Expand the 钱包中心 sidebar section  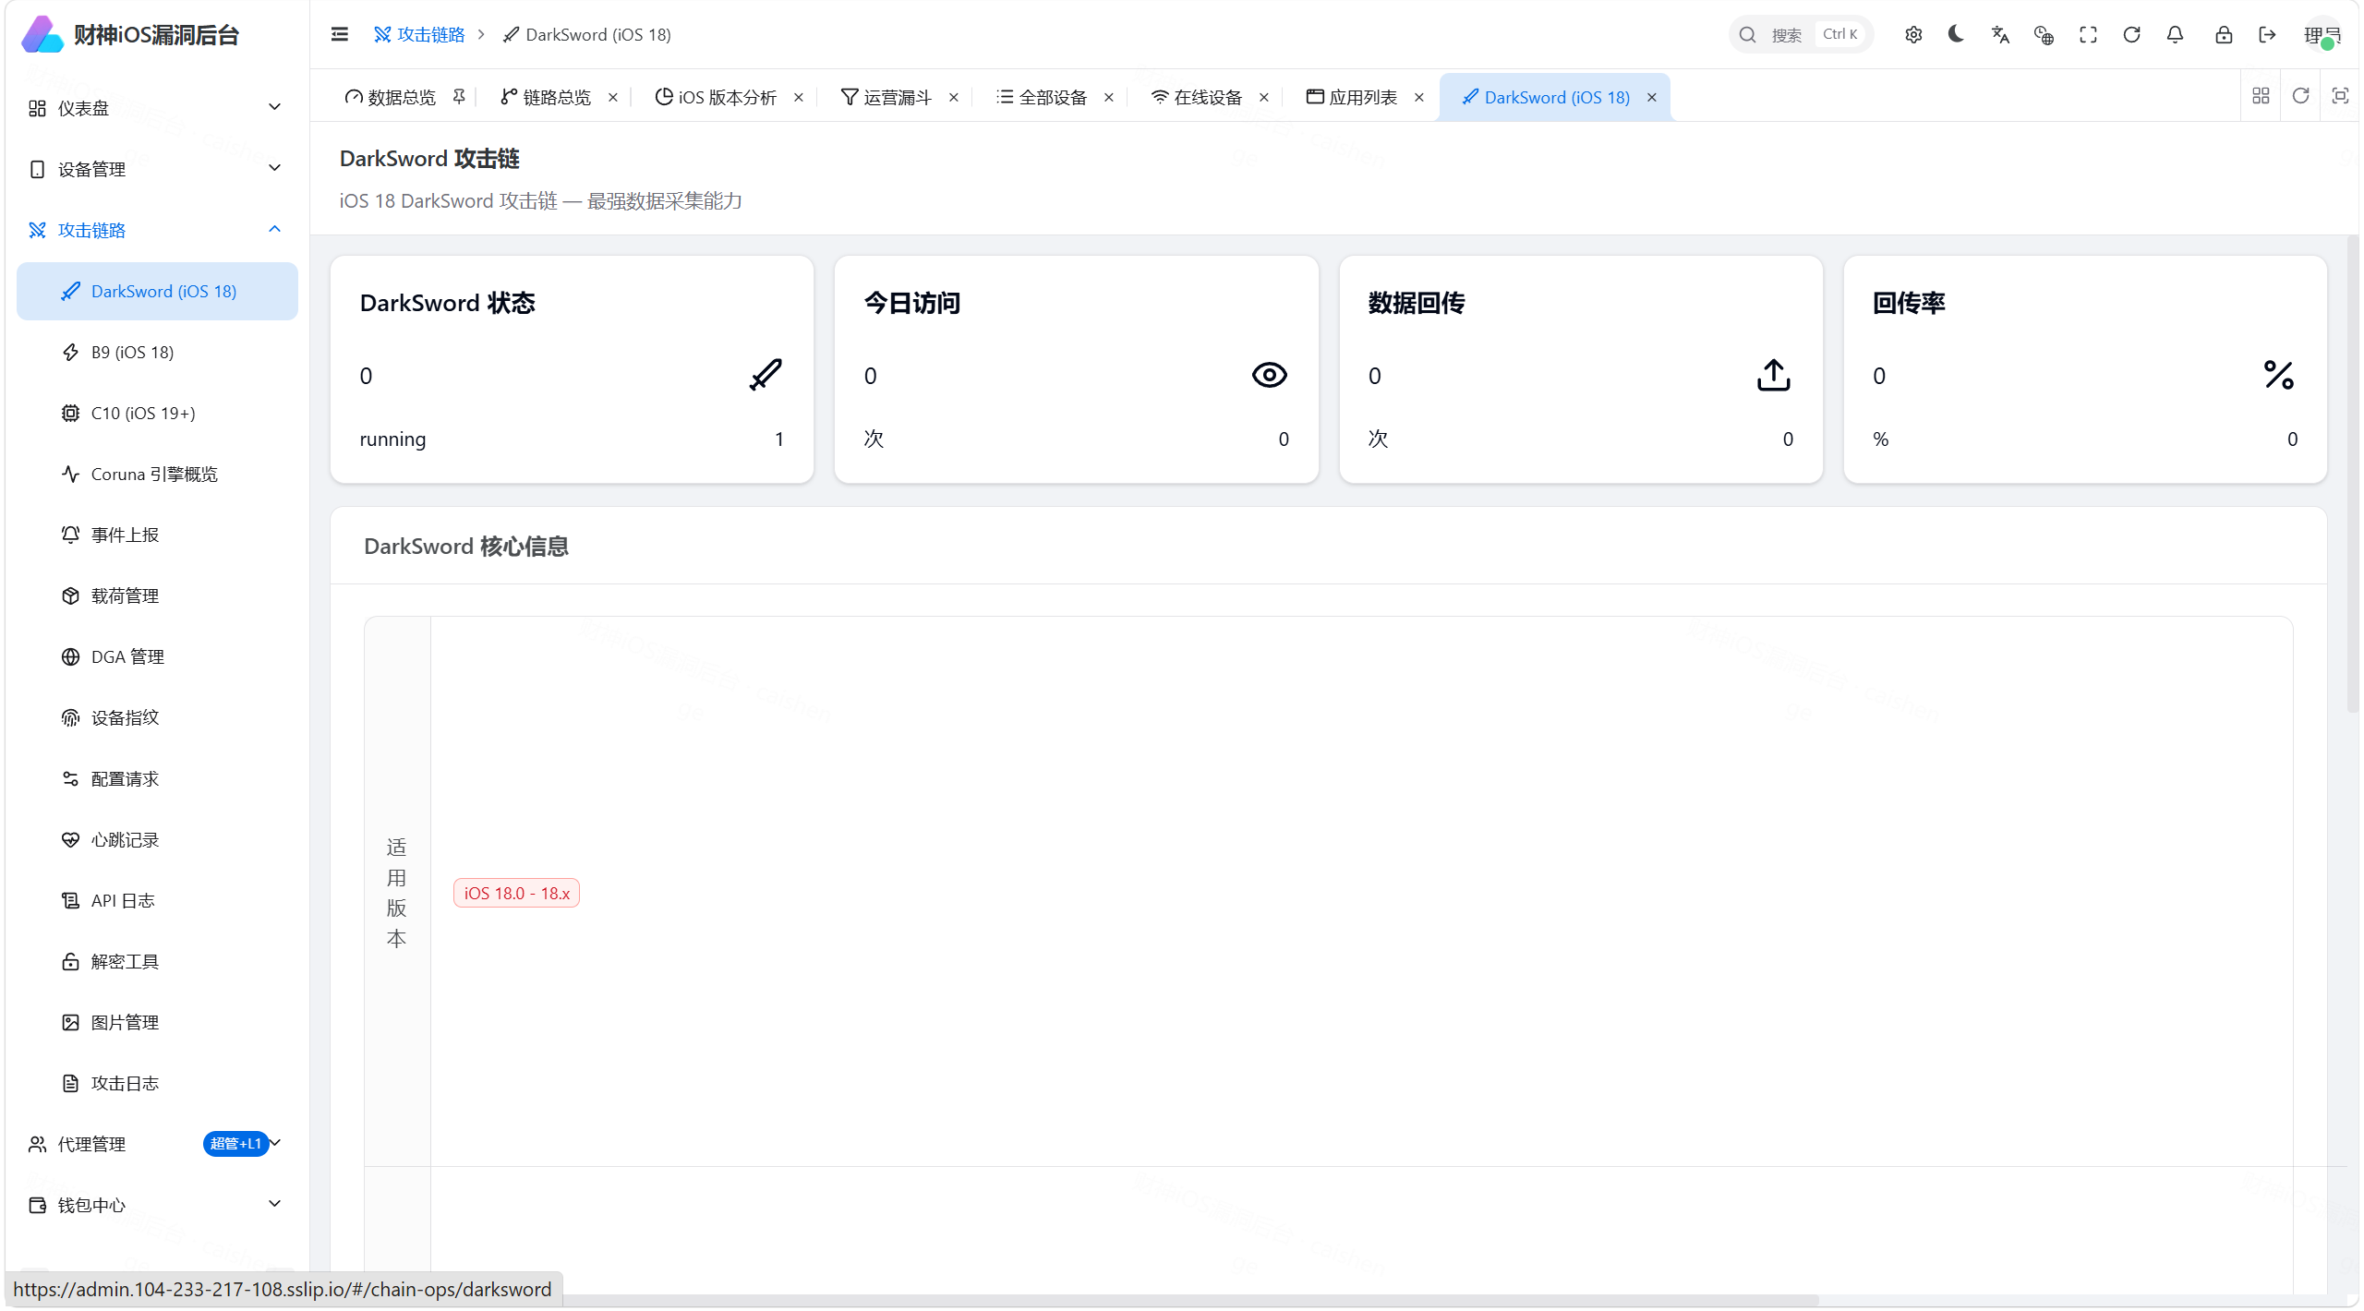(157, 1205)
